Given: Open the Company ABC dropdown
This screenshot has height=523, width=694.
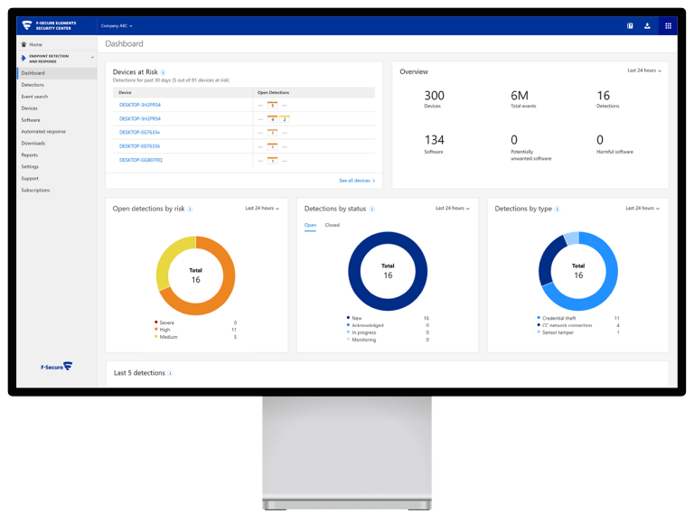Looking at the screenshot, I should (117, 26).
